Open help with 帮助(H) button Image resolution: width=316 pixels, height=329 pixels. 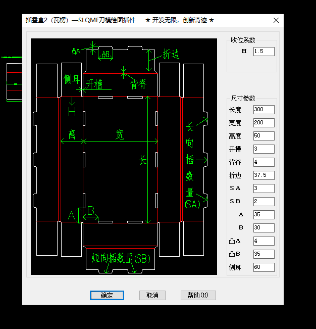(x=198, y=296)
